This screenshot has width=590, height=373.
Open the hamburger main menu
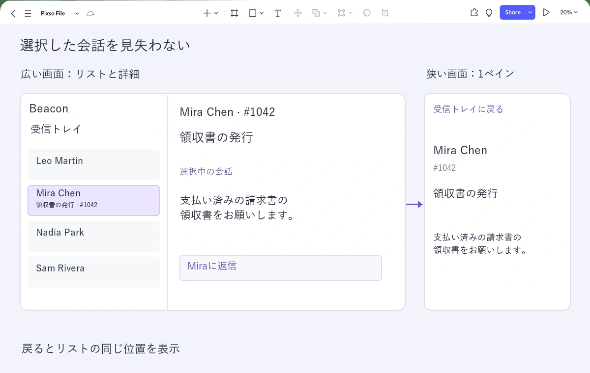[28, 14]
